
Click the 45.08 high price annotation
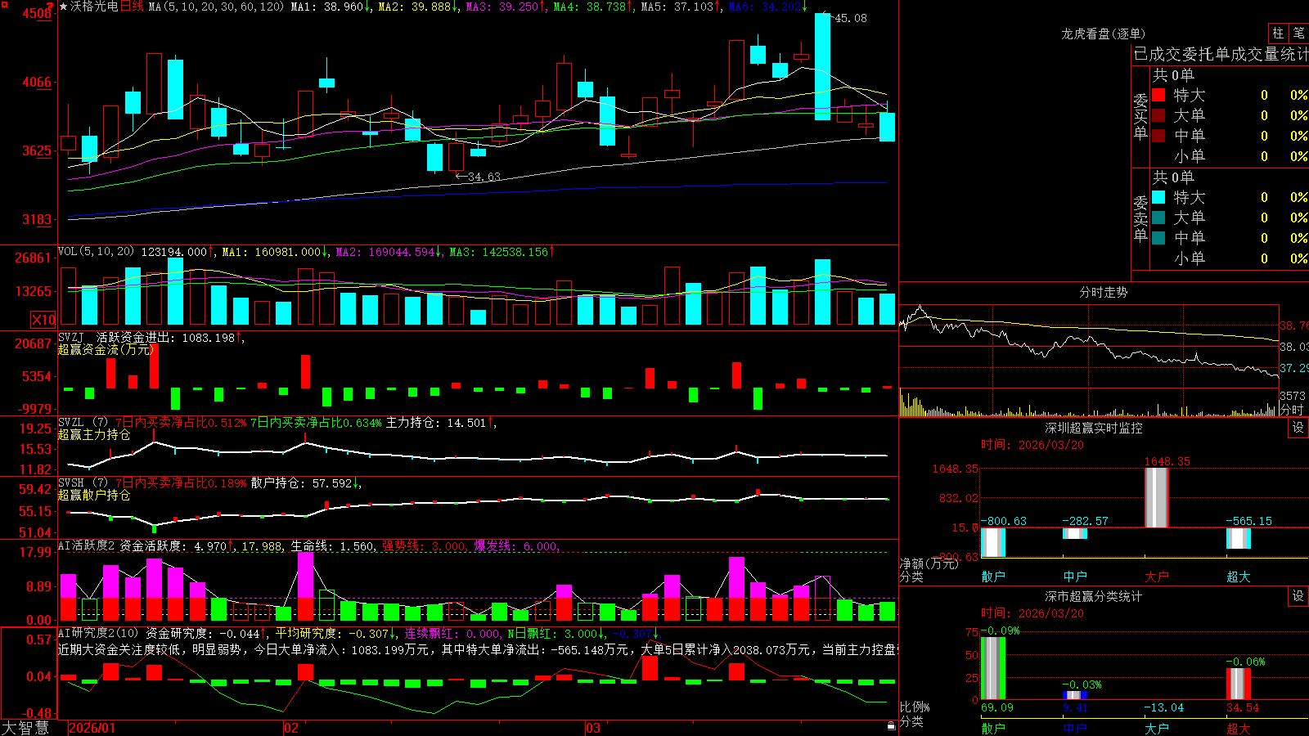850,18
